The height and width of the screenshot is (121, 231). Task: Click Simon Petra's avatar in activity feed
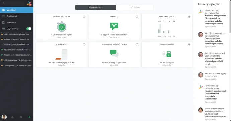click(200, 110)
